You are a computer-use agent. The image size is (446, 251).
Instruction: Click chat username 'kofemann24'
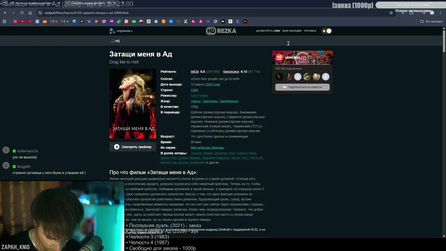28,151
